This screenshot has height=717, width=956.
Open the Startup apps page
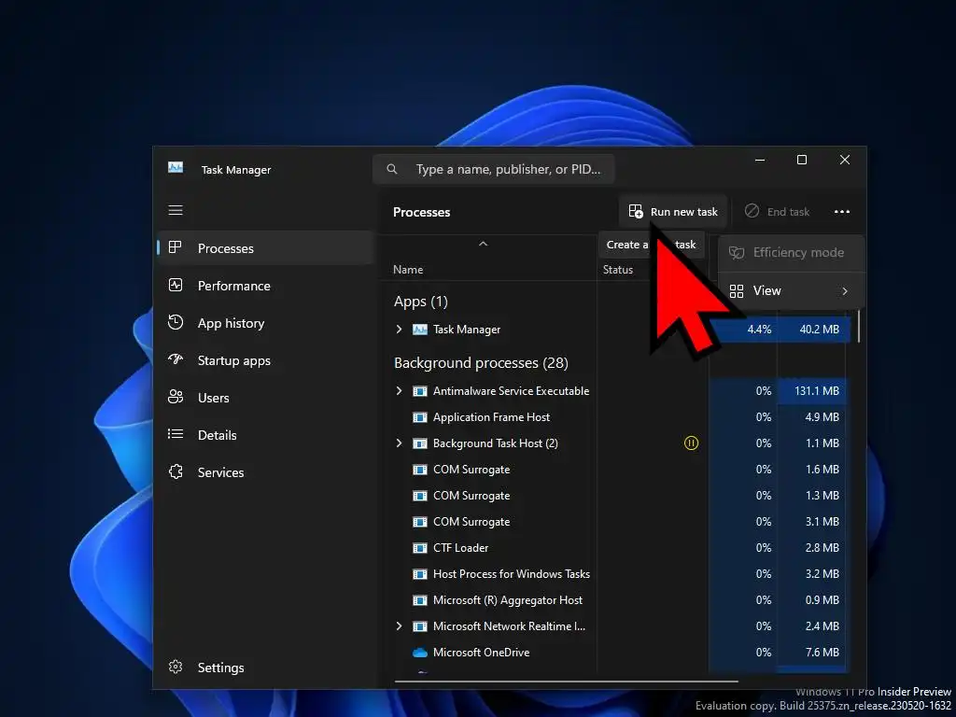click(x=266, y=360)
